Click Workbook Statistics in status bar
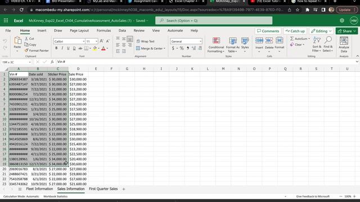Image resolution: width=360 pixels, height=202 pixels. [55, 196]
